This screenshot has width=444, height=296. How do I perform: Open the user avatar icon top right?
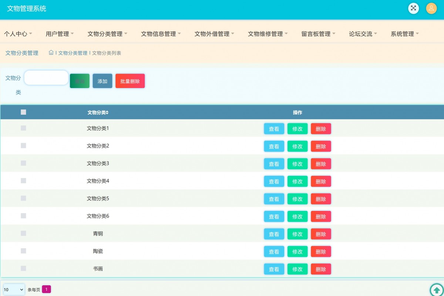point(431,8)
